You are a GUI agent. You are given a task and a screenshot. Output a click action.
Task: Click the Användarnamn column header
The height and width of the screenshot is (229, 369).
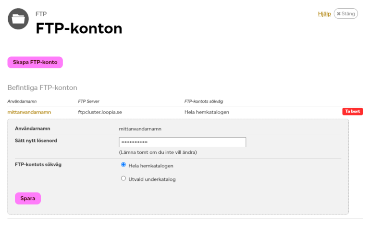coord(22,102)
